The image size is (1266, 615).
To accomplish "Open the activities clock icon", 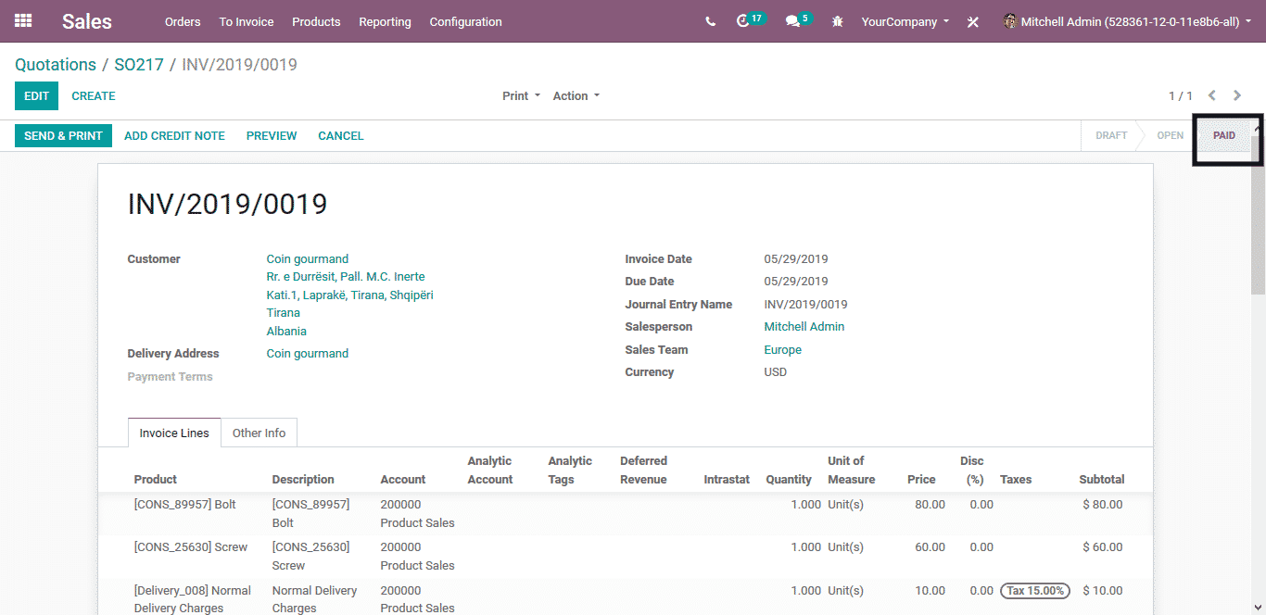I will (743, 21).
